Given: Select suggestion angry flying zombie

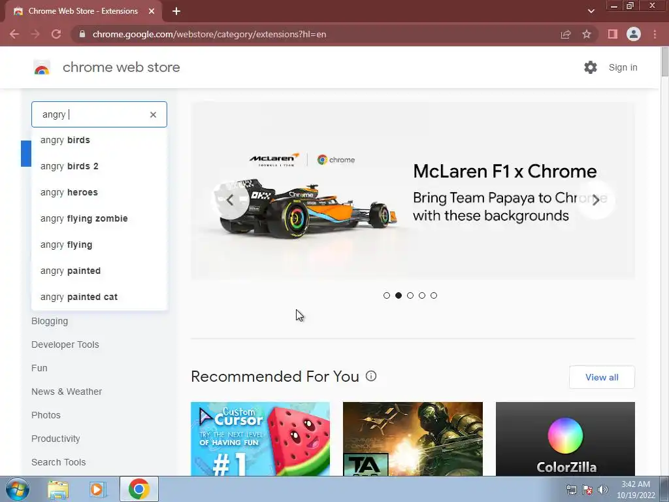Looking at the screenshot, I should tap(99, 218).
